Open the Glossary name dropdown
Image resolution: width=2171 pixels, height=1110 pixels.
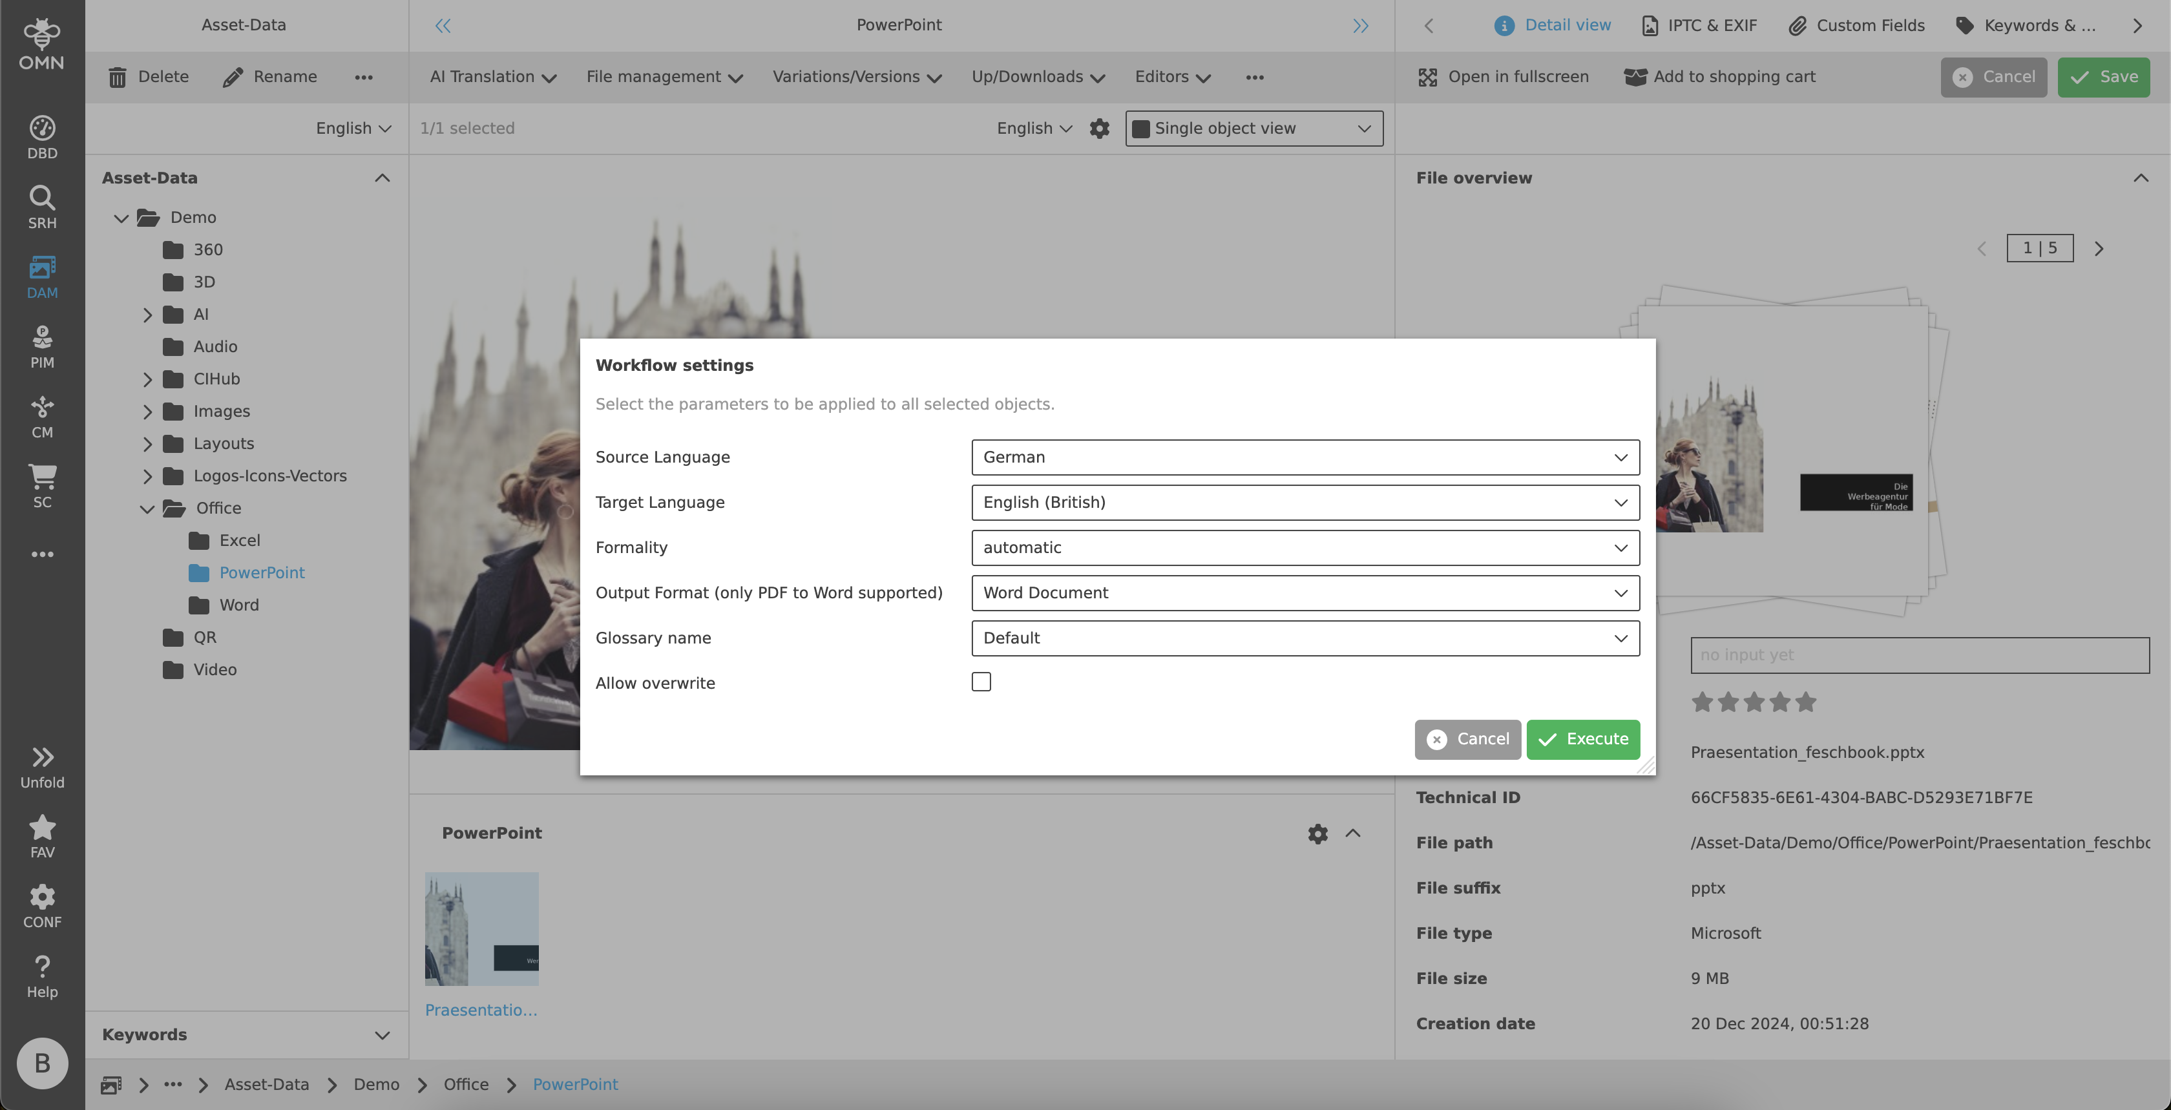click(x=1305, y=638)
